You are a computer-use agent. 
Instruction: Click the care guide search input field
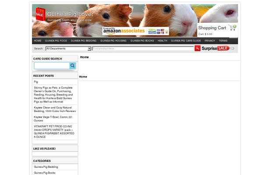click(x=52, y=66)
